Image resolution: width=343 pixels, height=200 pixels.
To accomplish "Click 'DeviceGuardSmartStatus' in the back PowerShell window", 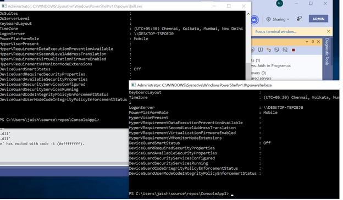I will (25, 69).
